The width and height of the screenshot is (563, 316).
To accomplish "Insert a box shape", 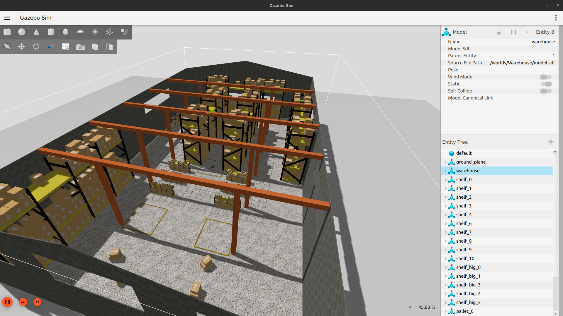I will tap(7, 32).
